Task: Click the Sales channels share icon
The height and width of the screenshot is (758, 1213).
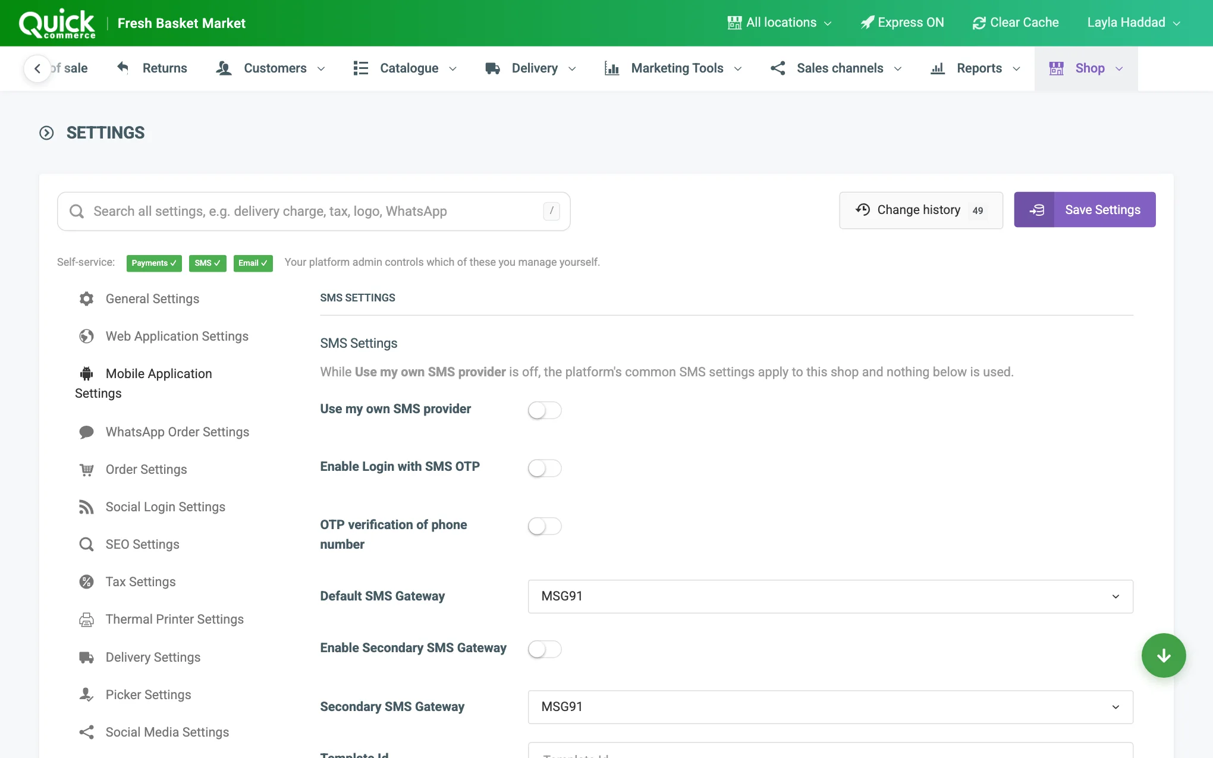Action: [778, 68]
